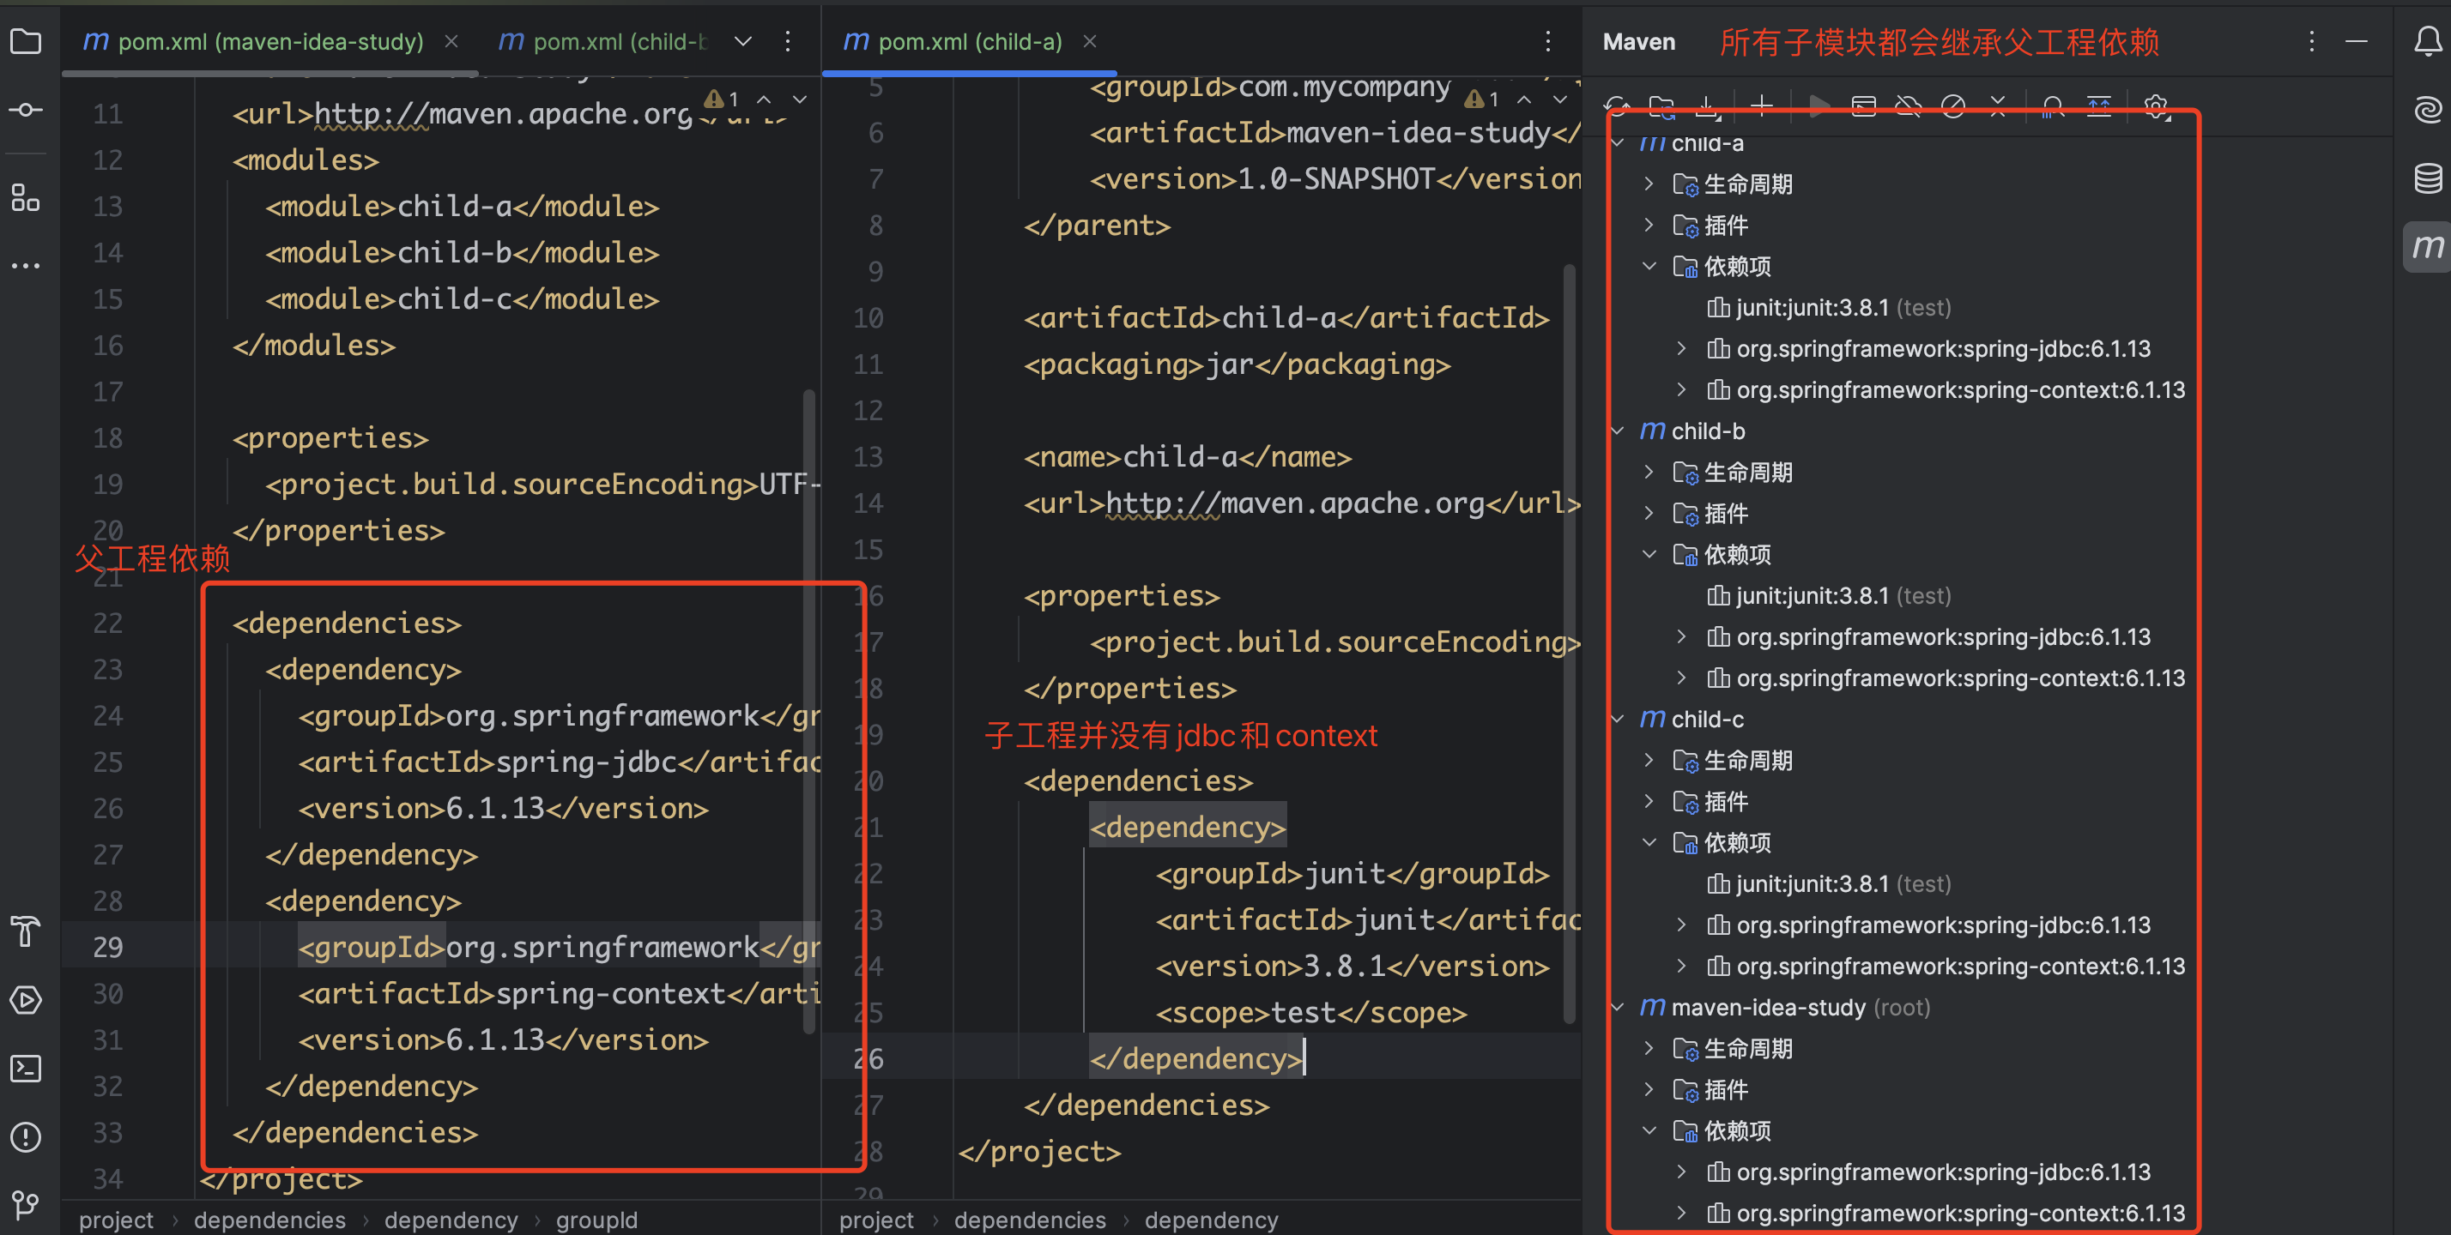Click Reload All Maven Projects icon

(1617, 105)
